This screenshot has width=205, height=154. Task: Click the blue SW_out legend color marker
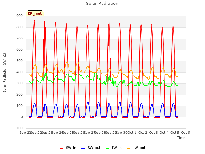(x=83, y=148)
